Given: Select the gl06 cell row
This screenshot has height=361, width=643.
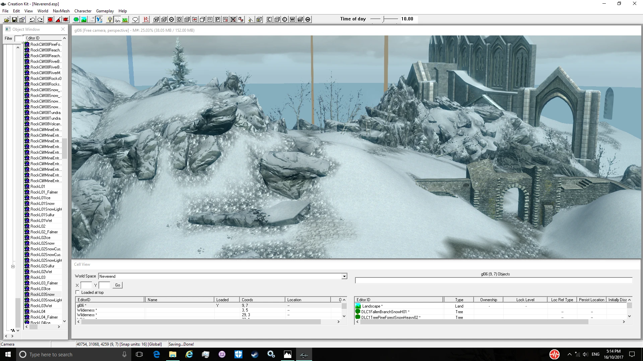Looking at the screenshot, I should tap(208, 306).
